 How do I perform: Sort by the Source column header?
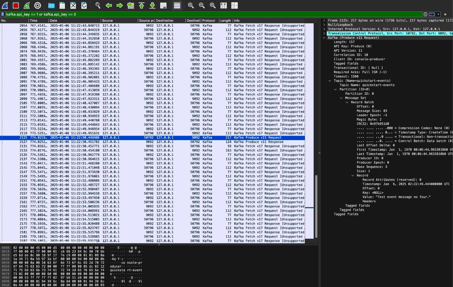(119, 20)
